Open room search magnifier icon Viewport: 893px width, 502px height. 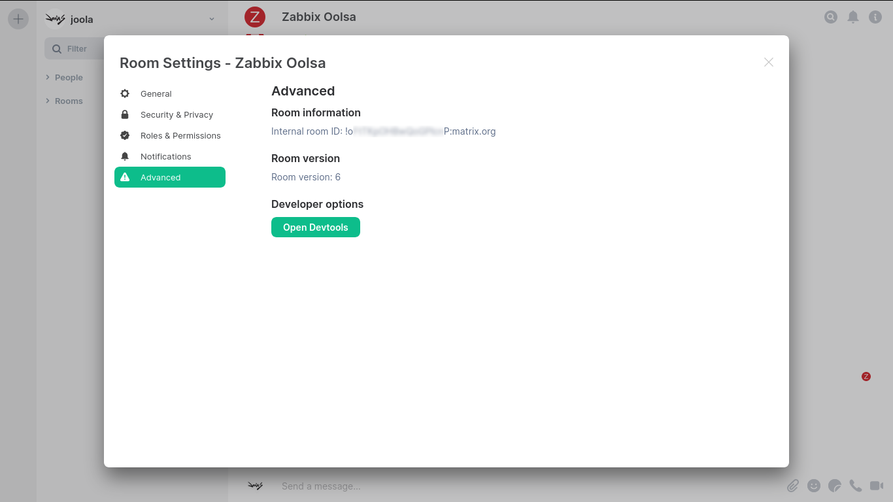tap(831, 17)
